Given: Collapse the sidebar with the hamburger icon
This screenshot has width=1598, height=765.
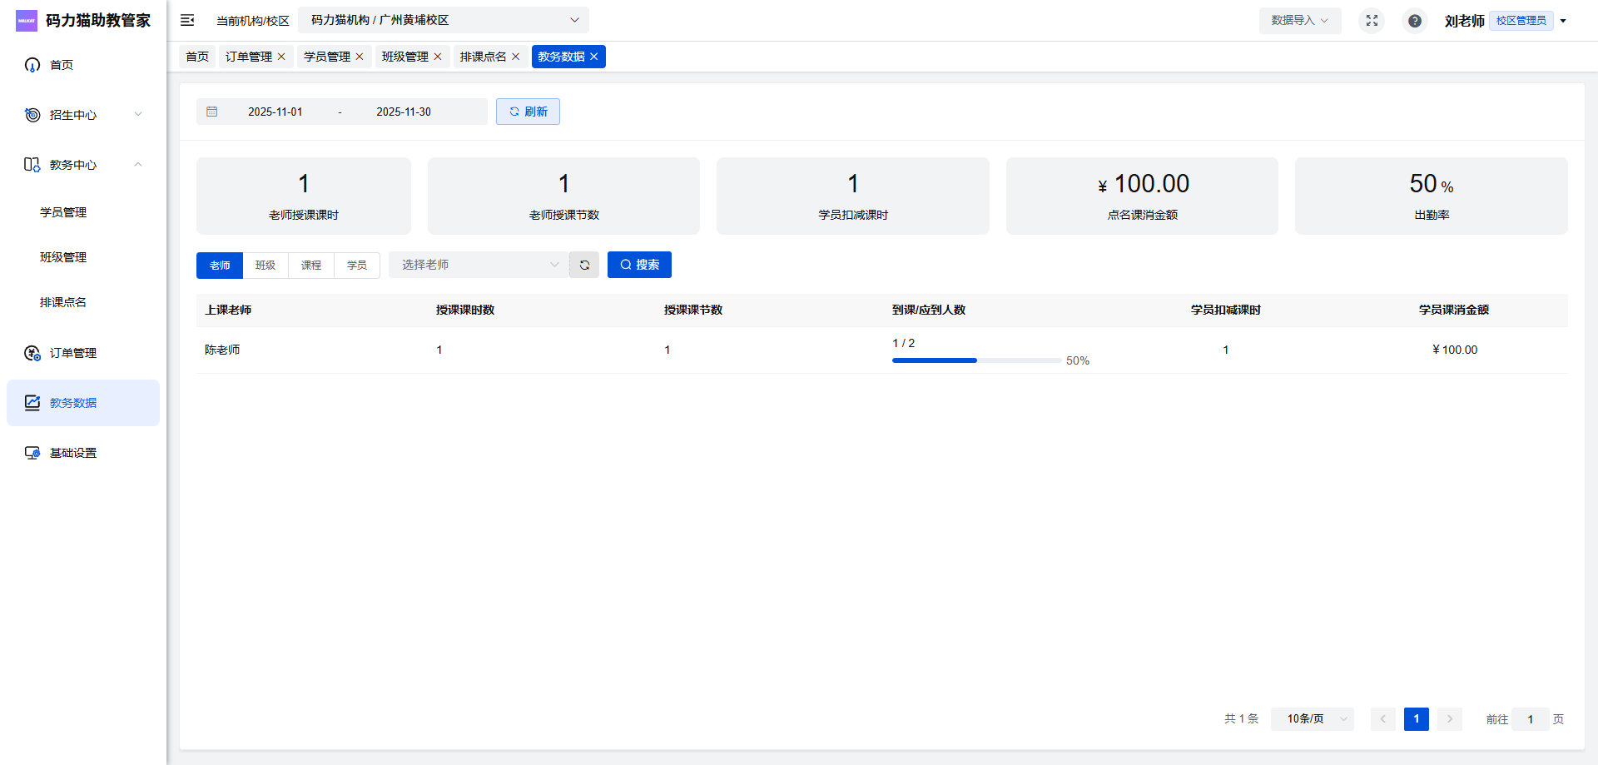Looking at the screenshot, I should click(x=187, y=20).
